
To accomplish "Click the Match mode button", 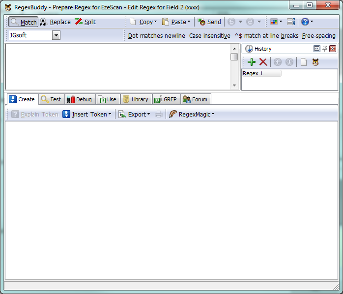I will pyautogui.click(x=23, y=22).
